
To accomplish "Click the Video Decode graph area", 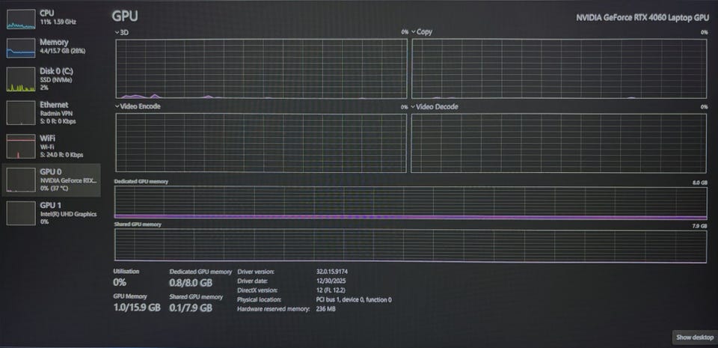I will pyautogui.click(x=559, y=143).
